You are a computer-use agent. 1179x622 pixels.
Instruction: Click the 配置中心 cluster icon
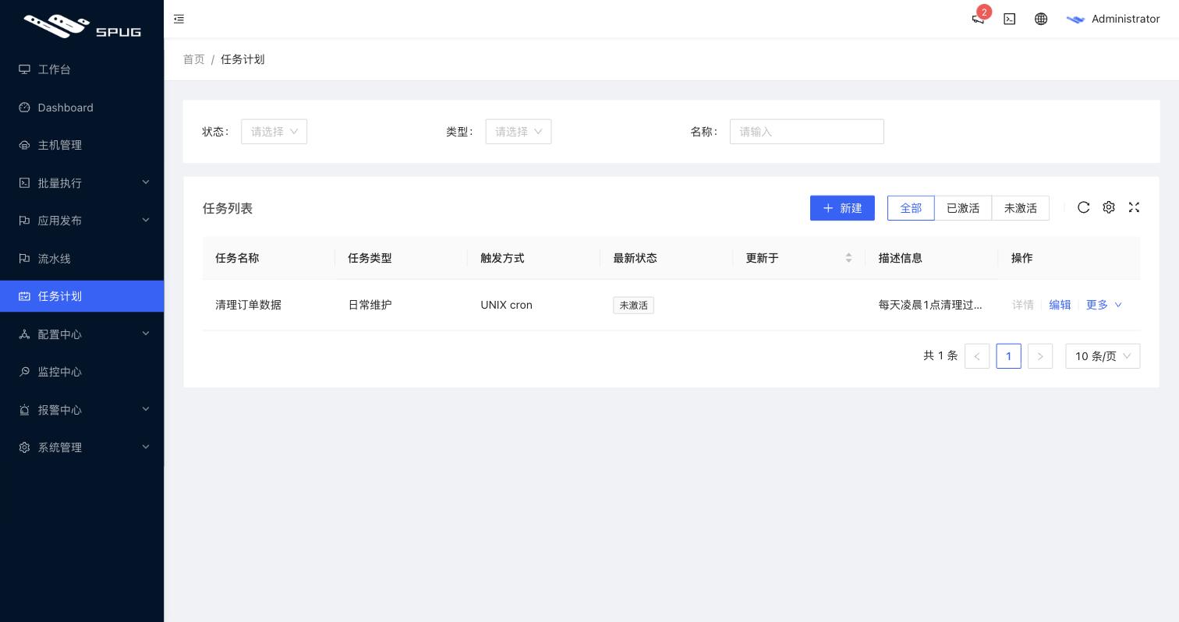pos(24,334)
